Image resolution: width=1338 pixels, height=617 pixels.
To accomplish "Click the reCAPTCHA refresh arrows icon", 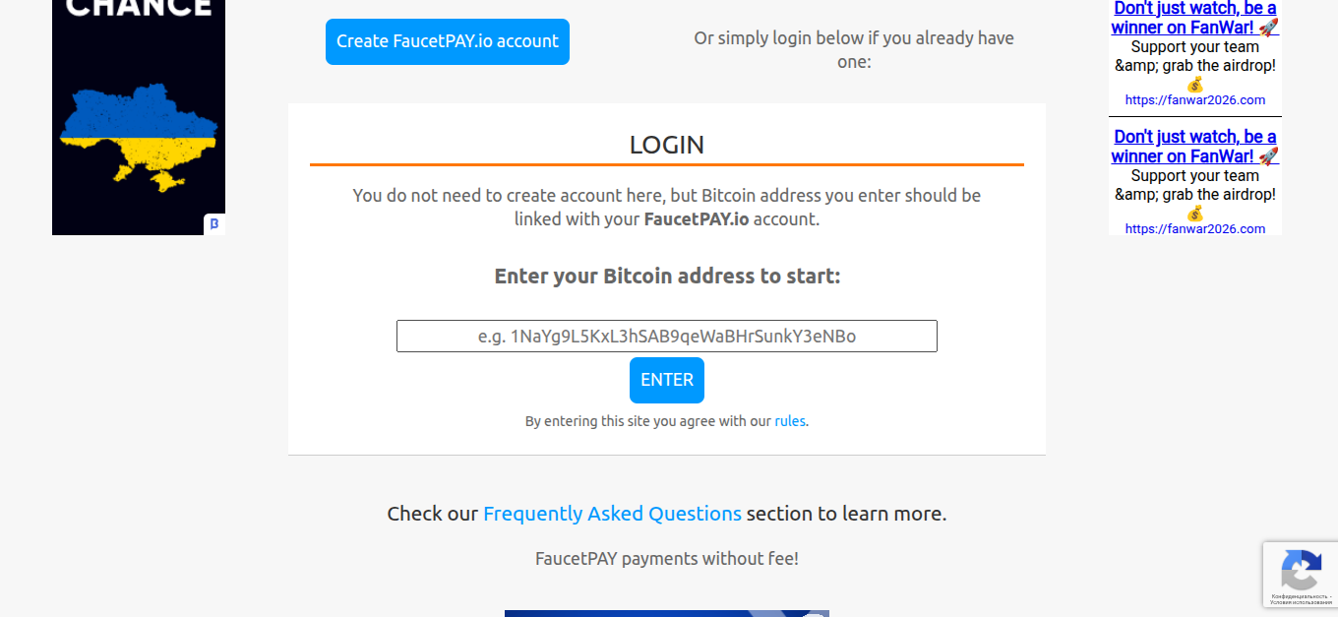I will (1302, 575).
